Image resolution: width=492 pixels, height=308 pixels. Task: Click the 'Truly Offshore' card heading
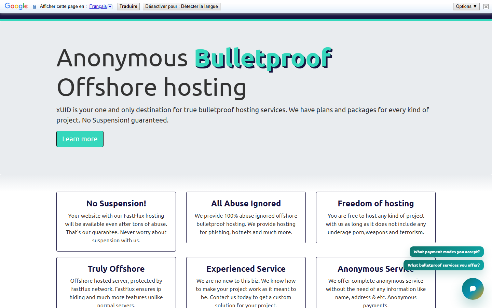(116, 269)
